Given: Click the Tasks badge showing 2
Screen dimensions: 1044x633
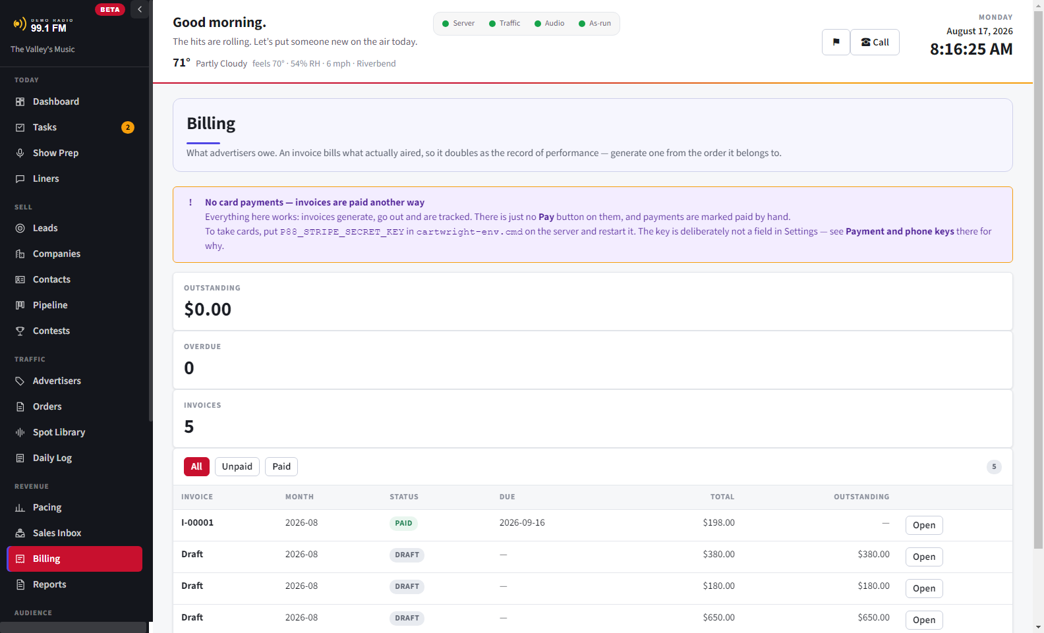Looking at the screenshot, I should pyautogui.click(x=128, y=127).
